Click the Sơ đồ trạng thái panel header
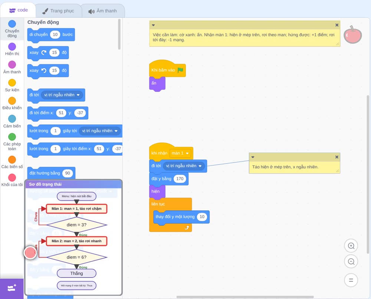This screenshot has height=299, width=371. click(73, 184)
